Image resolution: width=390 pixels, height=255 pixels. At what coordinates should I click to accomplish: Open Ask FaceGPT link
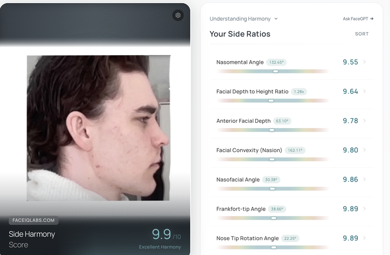click(358, 19)
